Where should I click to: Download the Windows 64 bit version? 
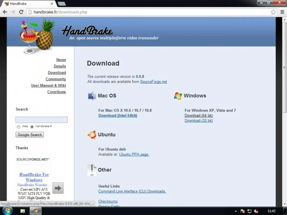(199, 116)
